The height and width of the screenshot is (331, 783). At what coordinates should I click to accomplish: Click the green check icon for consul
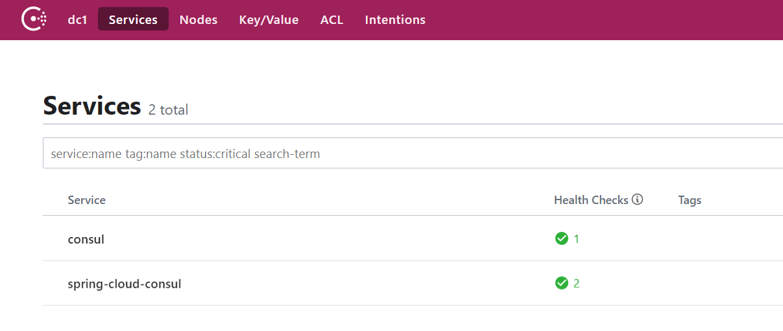coord(562,238)
